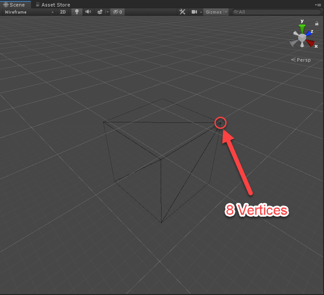Click the blue Z axis cone
Screen dimensions: 324x295
309,33
